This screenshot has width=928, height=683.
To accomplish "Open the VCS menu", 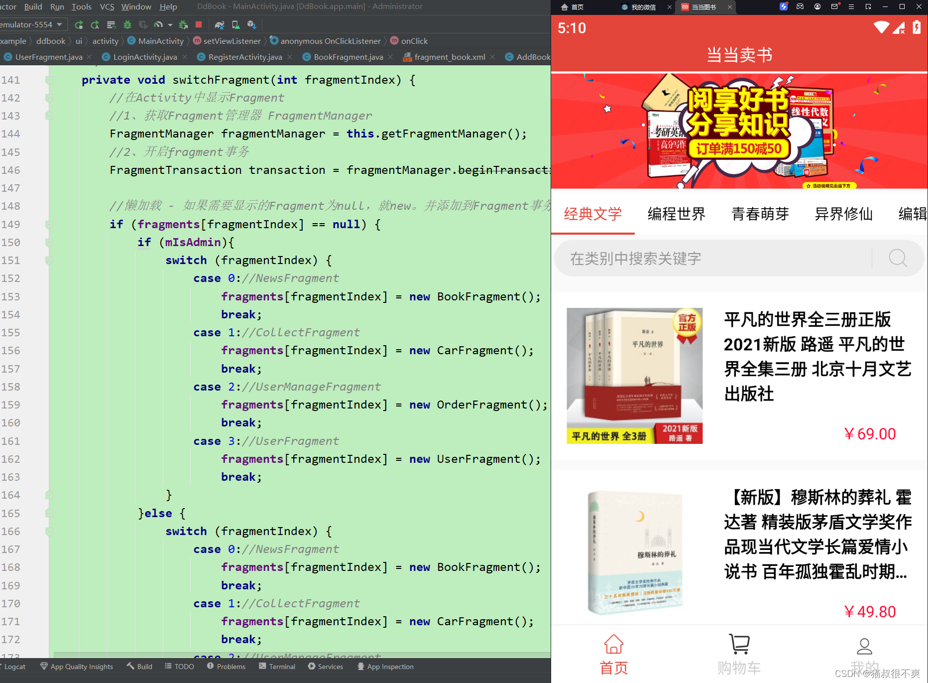I will (107, 6).
